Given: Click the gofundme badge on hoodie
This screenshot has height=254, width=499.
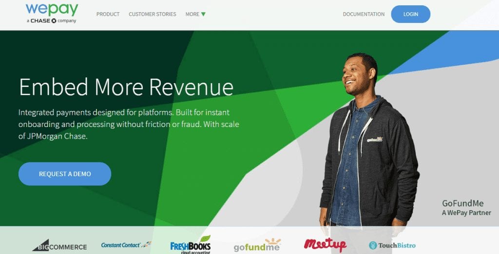Looking at the screenshot, I should (x=375, y=139).
